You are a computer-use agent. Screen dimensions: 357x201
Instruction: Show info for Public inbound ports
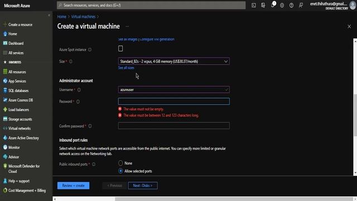(x=94, y=164)
